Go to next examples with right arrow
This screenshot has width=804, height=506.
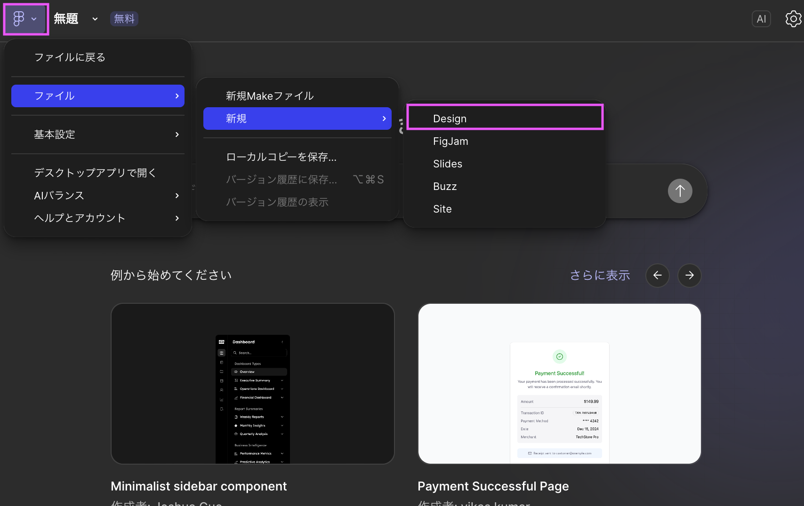(689, 275)
